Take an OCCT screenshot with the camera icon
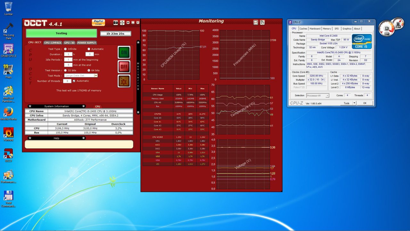 [x=116, y=23]
